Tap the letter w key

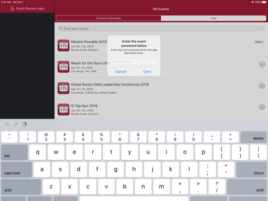pos(56,152)
